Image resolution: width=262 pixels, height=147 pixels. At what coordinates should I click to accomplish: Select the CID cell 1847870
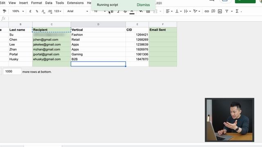click(138, 59)
